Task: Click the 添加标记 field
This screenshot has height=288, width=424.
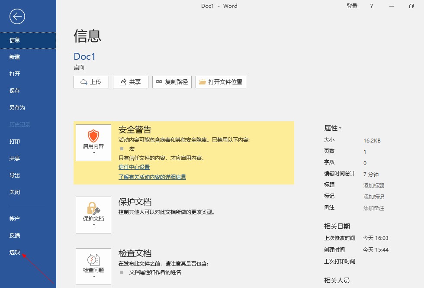Action: click(374, 197)
